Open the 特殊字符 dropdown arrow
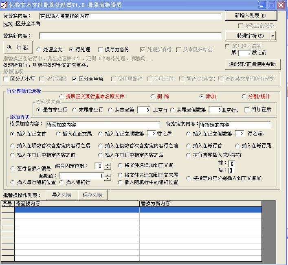Screen dimensions: 288x265 click(273, 36)
